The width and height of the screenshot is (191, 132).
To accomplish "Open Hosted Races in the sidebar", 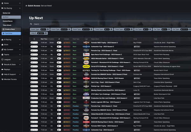I will coord(8,21).
